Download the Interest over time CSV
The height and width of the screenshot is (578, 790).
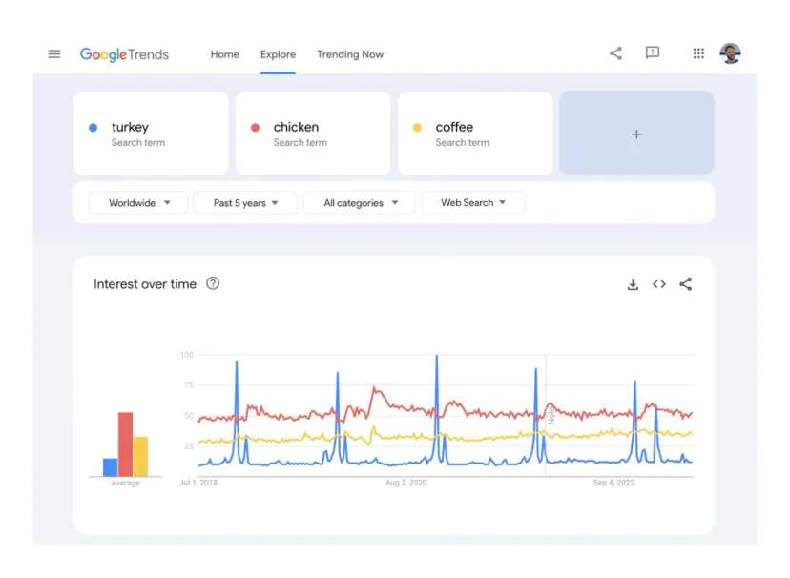(x=633, y=284)
